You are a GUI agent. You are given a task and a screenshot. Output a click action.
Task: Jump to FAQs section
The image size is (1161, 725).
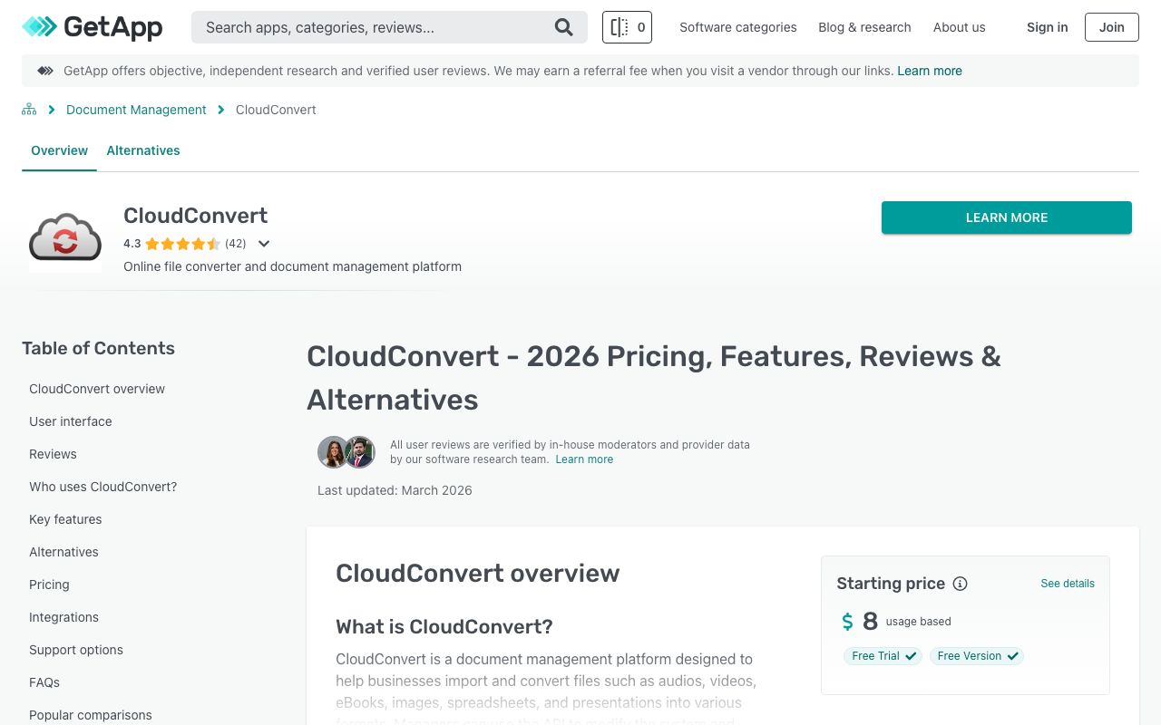click(44, 682)
